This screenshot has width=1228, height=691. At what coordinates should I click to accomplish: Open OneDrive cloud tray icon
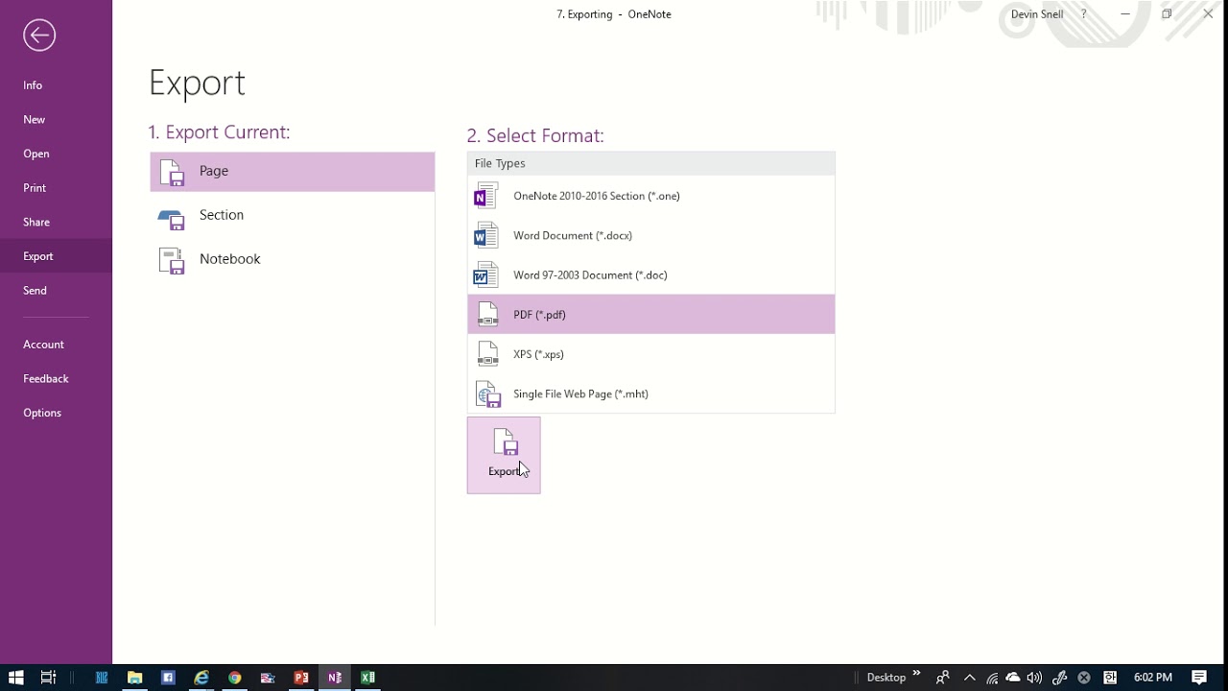coord(1013,678)
